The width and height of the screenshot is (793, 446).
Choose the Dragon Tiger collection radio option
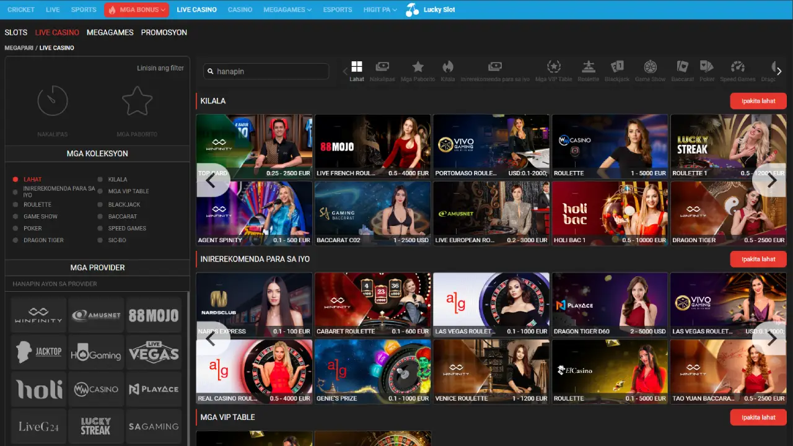(x=16, y=240)
